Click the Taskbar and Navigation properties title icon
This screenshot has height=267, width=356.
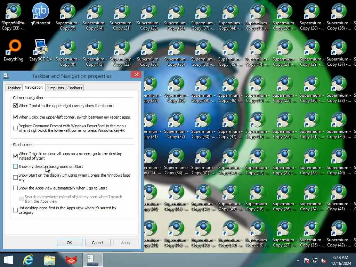coord(6,76)
